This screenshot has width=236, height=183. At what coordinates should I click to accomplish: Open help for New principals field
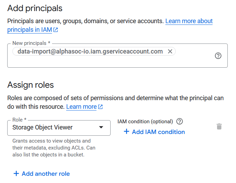(x=218, y=56)
